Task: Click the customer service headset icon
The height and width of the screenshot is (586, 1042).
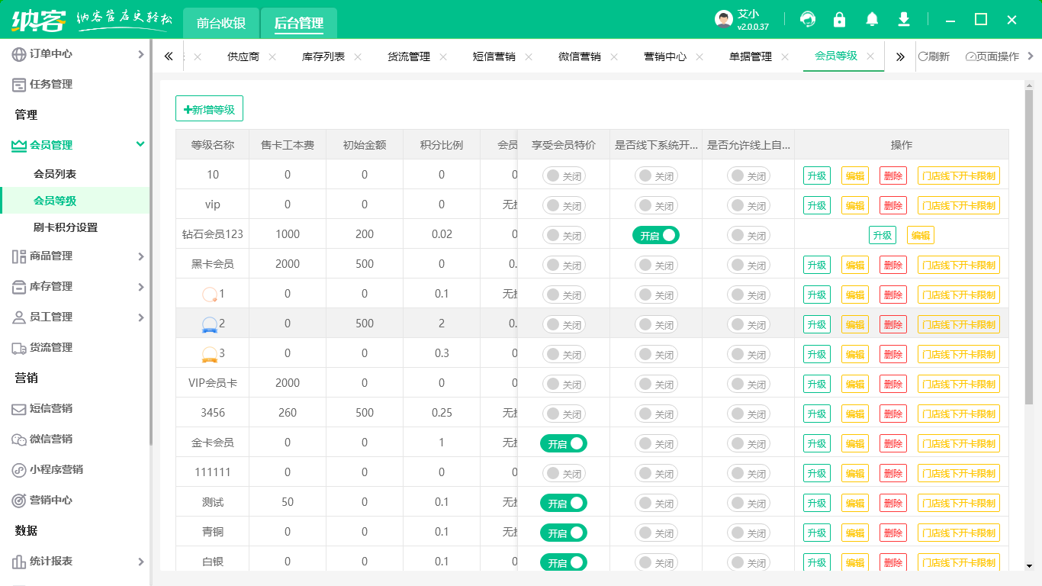Action: [807, 19]
